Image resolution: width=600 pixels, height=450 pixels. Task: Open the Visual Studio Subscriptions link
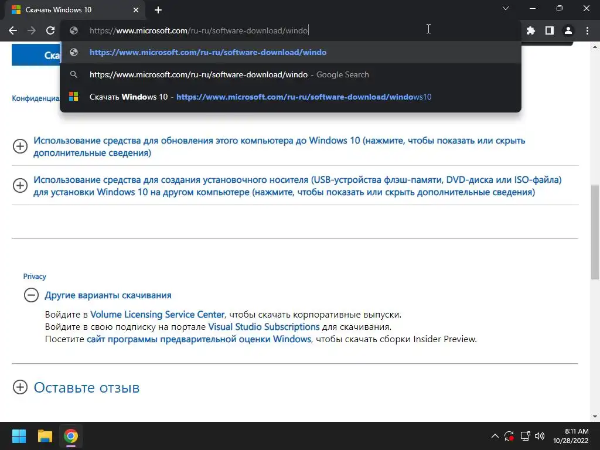[x=264, y=327]
